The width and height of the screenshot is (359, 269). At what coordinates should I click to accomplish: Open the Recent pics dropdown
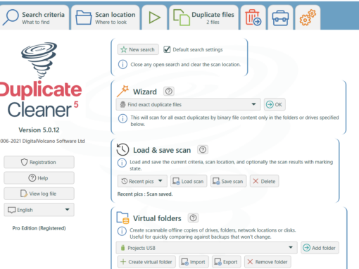(142, 181)
